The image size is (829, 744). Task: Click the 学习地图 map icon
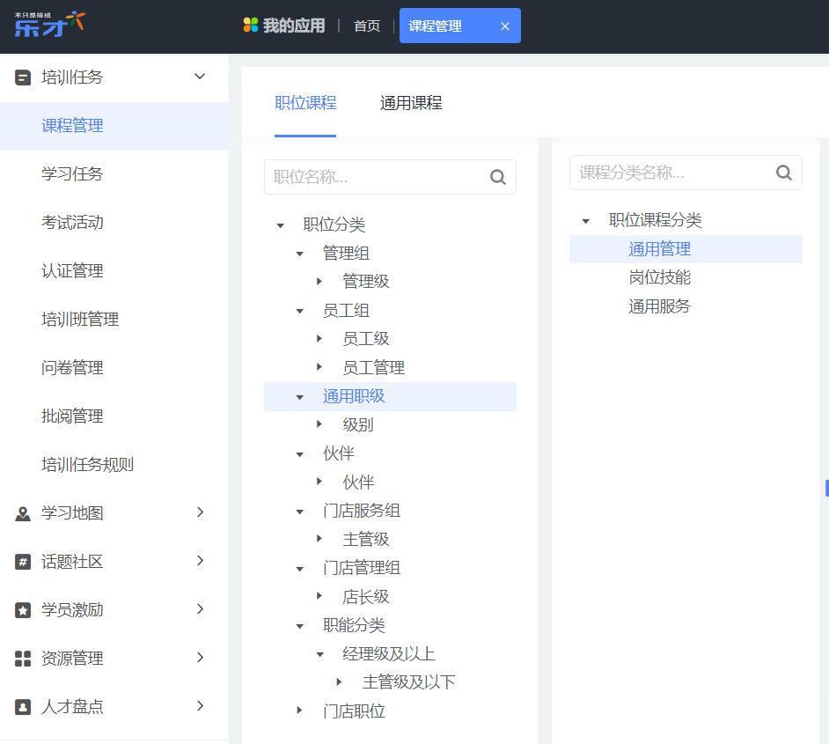pos(23,513)
